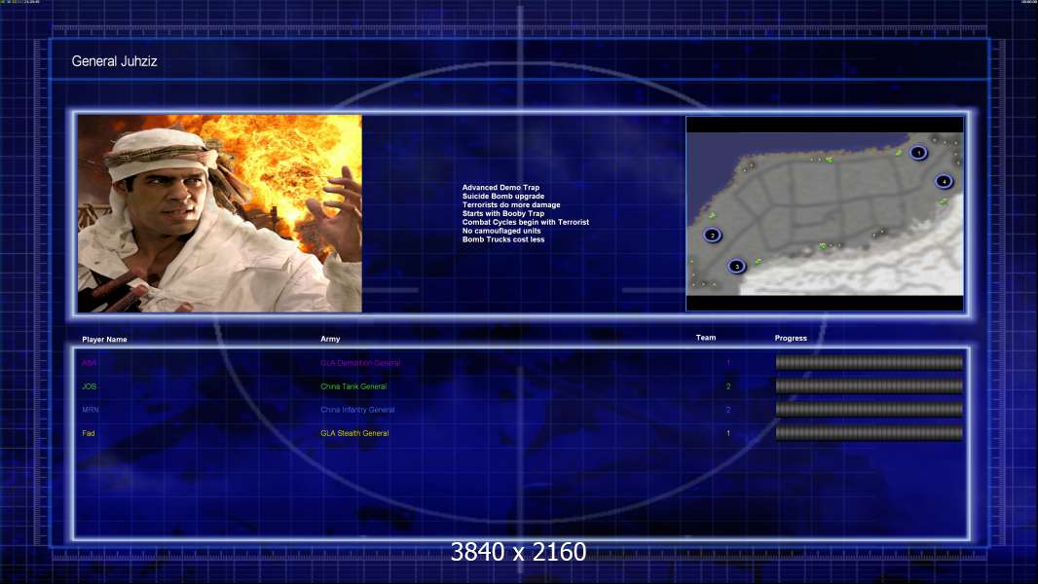Image resolution: width=1038 pixels, height=584 pixels.
Task: Click start position marker 2 on the map
Action: [x=713, y=235]
